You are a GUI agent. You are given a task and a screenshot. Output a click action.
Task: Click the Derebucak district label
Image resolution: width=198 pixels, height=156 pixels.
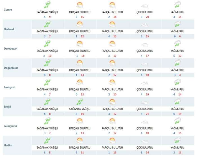click(x=10, y=48)
